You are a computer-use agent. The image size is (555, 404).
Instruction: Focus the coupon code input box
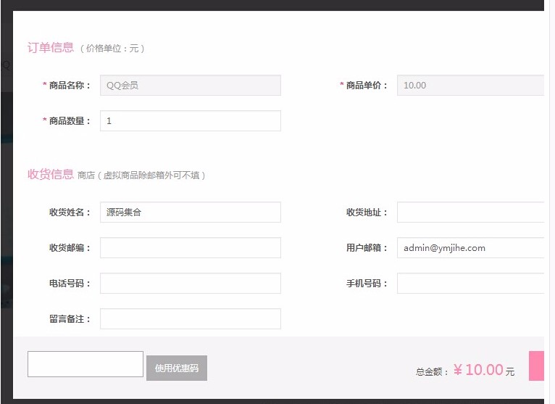85,364
